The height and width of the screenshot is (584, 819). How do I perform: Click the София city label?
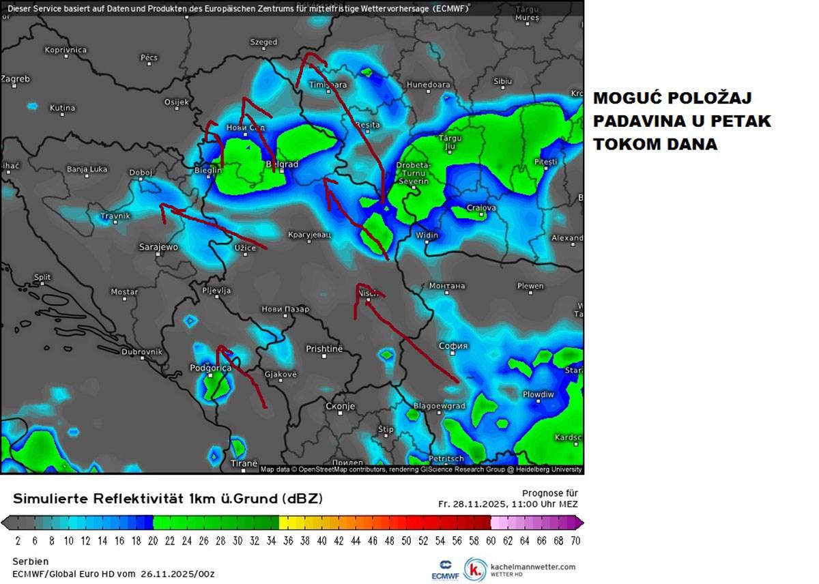point(452,346)
